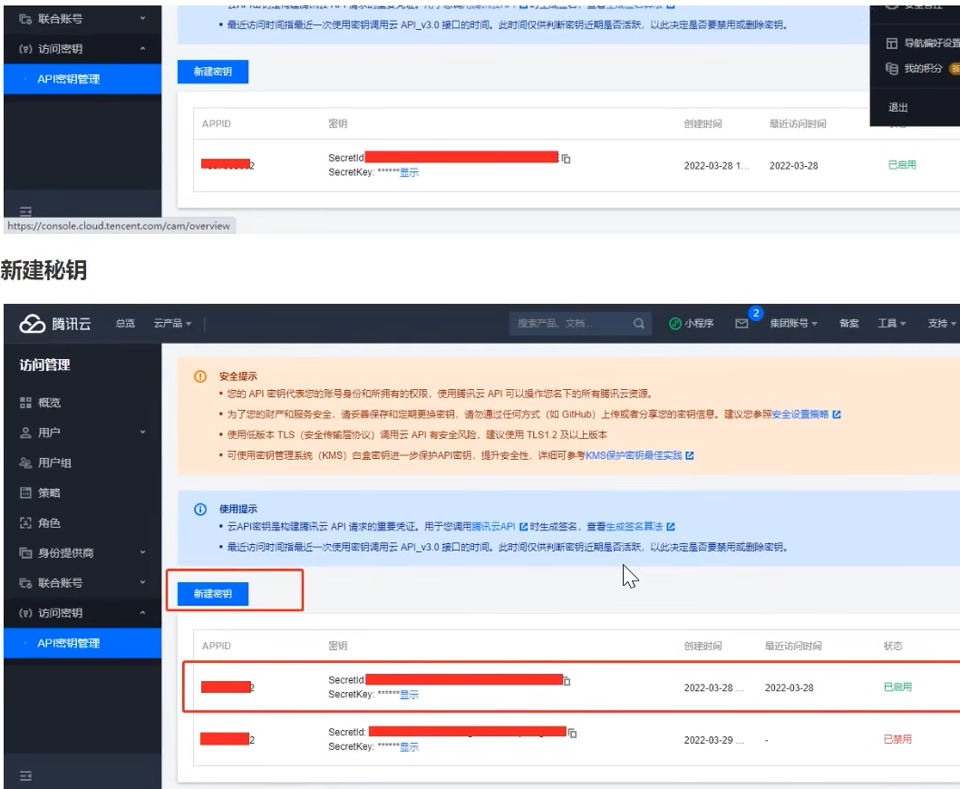Image resolution: width=960 pixels, height=789 pixels.
Task: Show SecretKey for the 已禁用 key row
Action: coord(409,747)
